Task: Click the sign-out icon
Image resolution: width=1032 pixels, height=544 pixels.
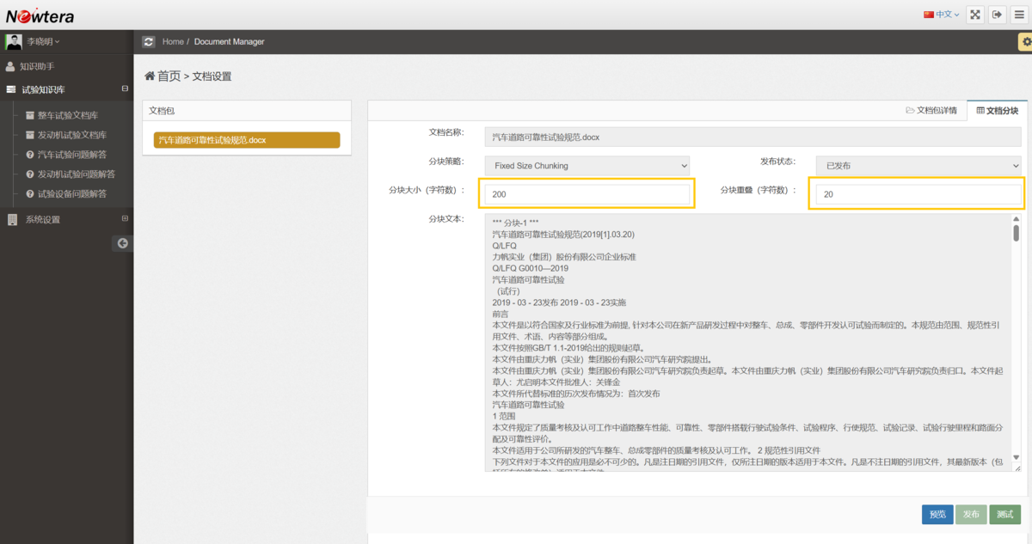Action: 998,15
